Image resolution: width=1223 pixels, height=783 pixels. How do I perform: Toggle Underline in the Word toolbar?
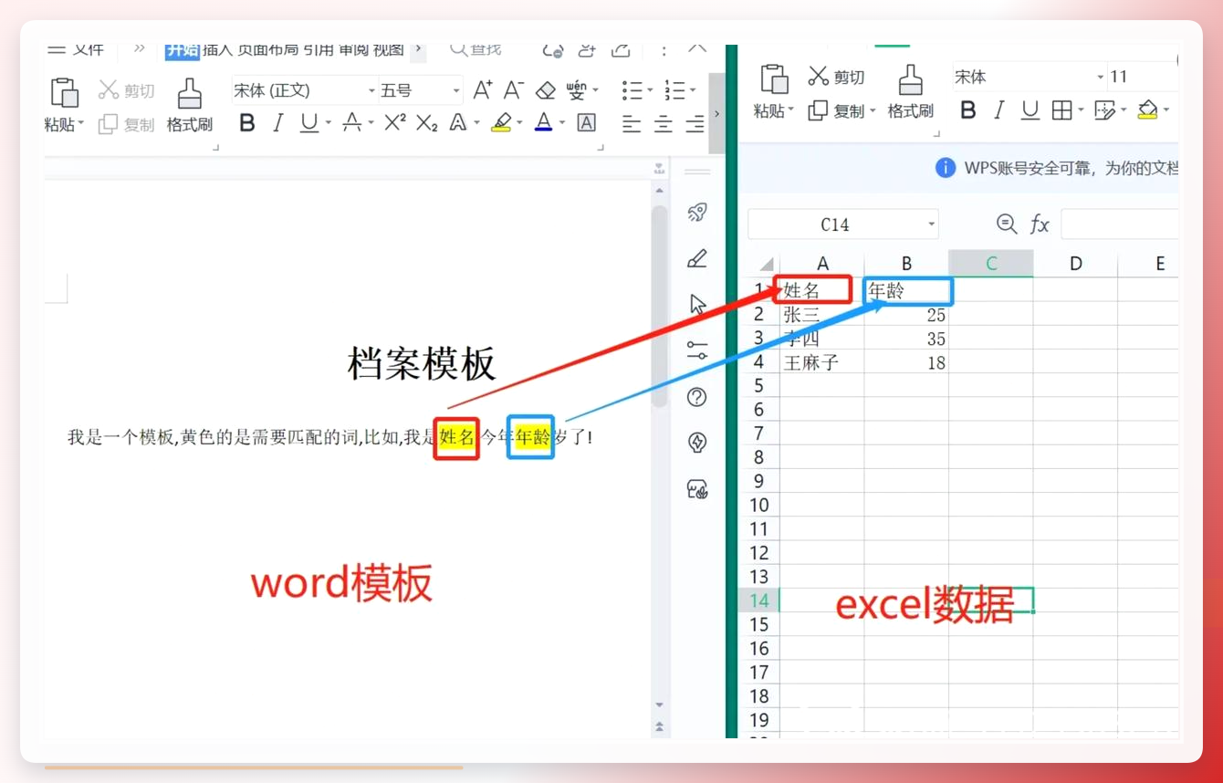[x=309, y=122]
